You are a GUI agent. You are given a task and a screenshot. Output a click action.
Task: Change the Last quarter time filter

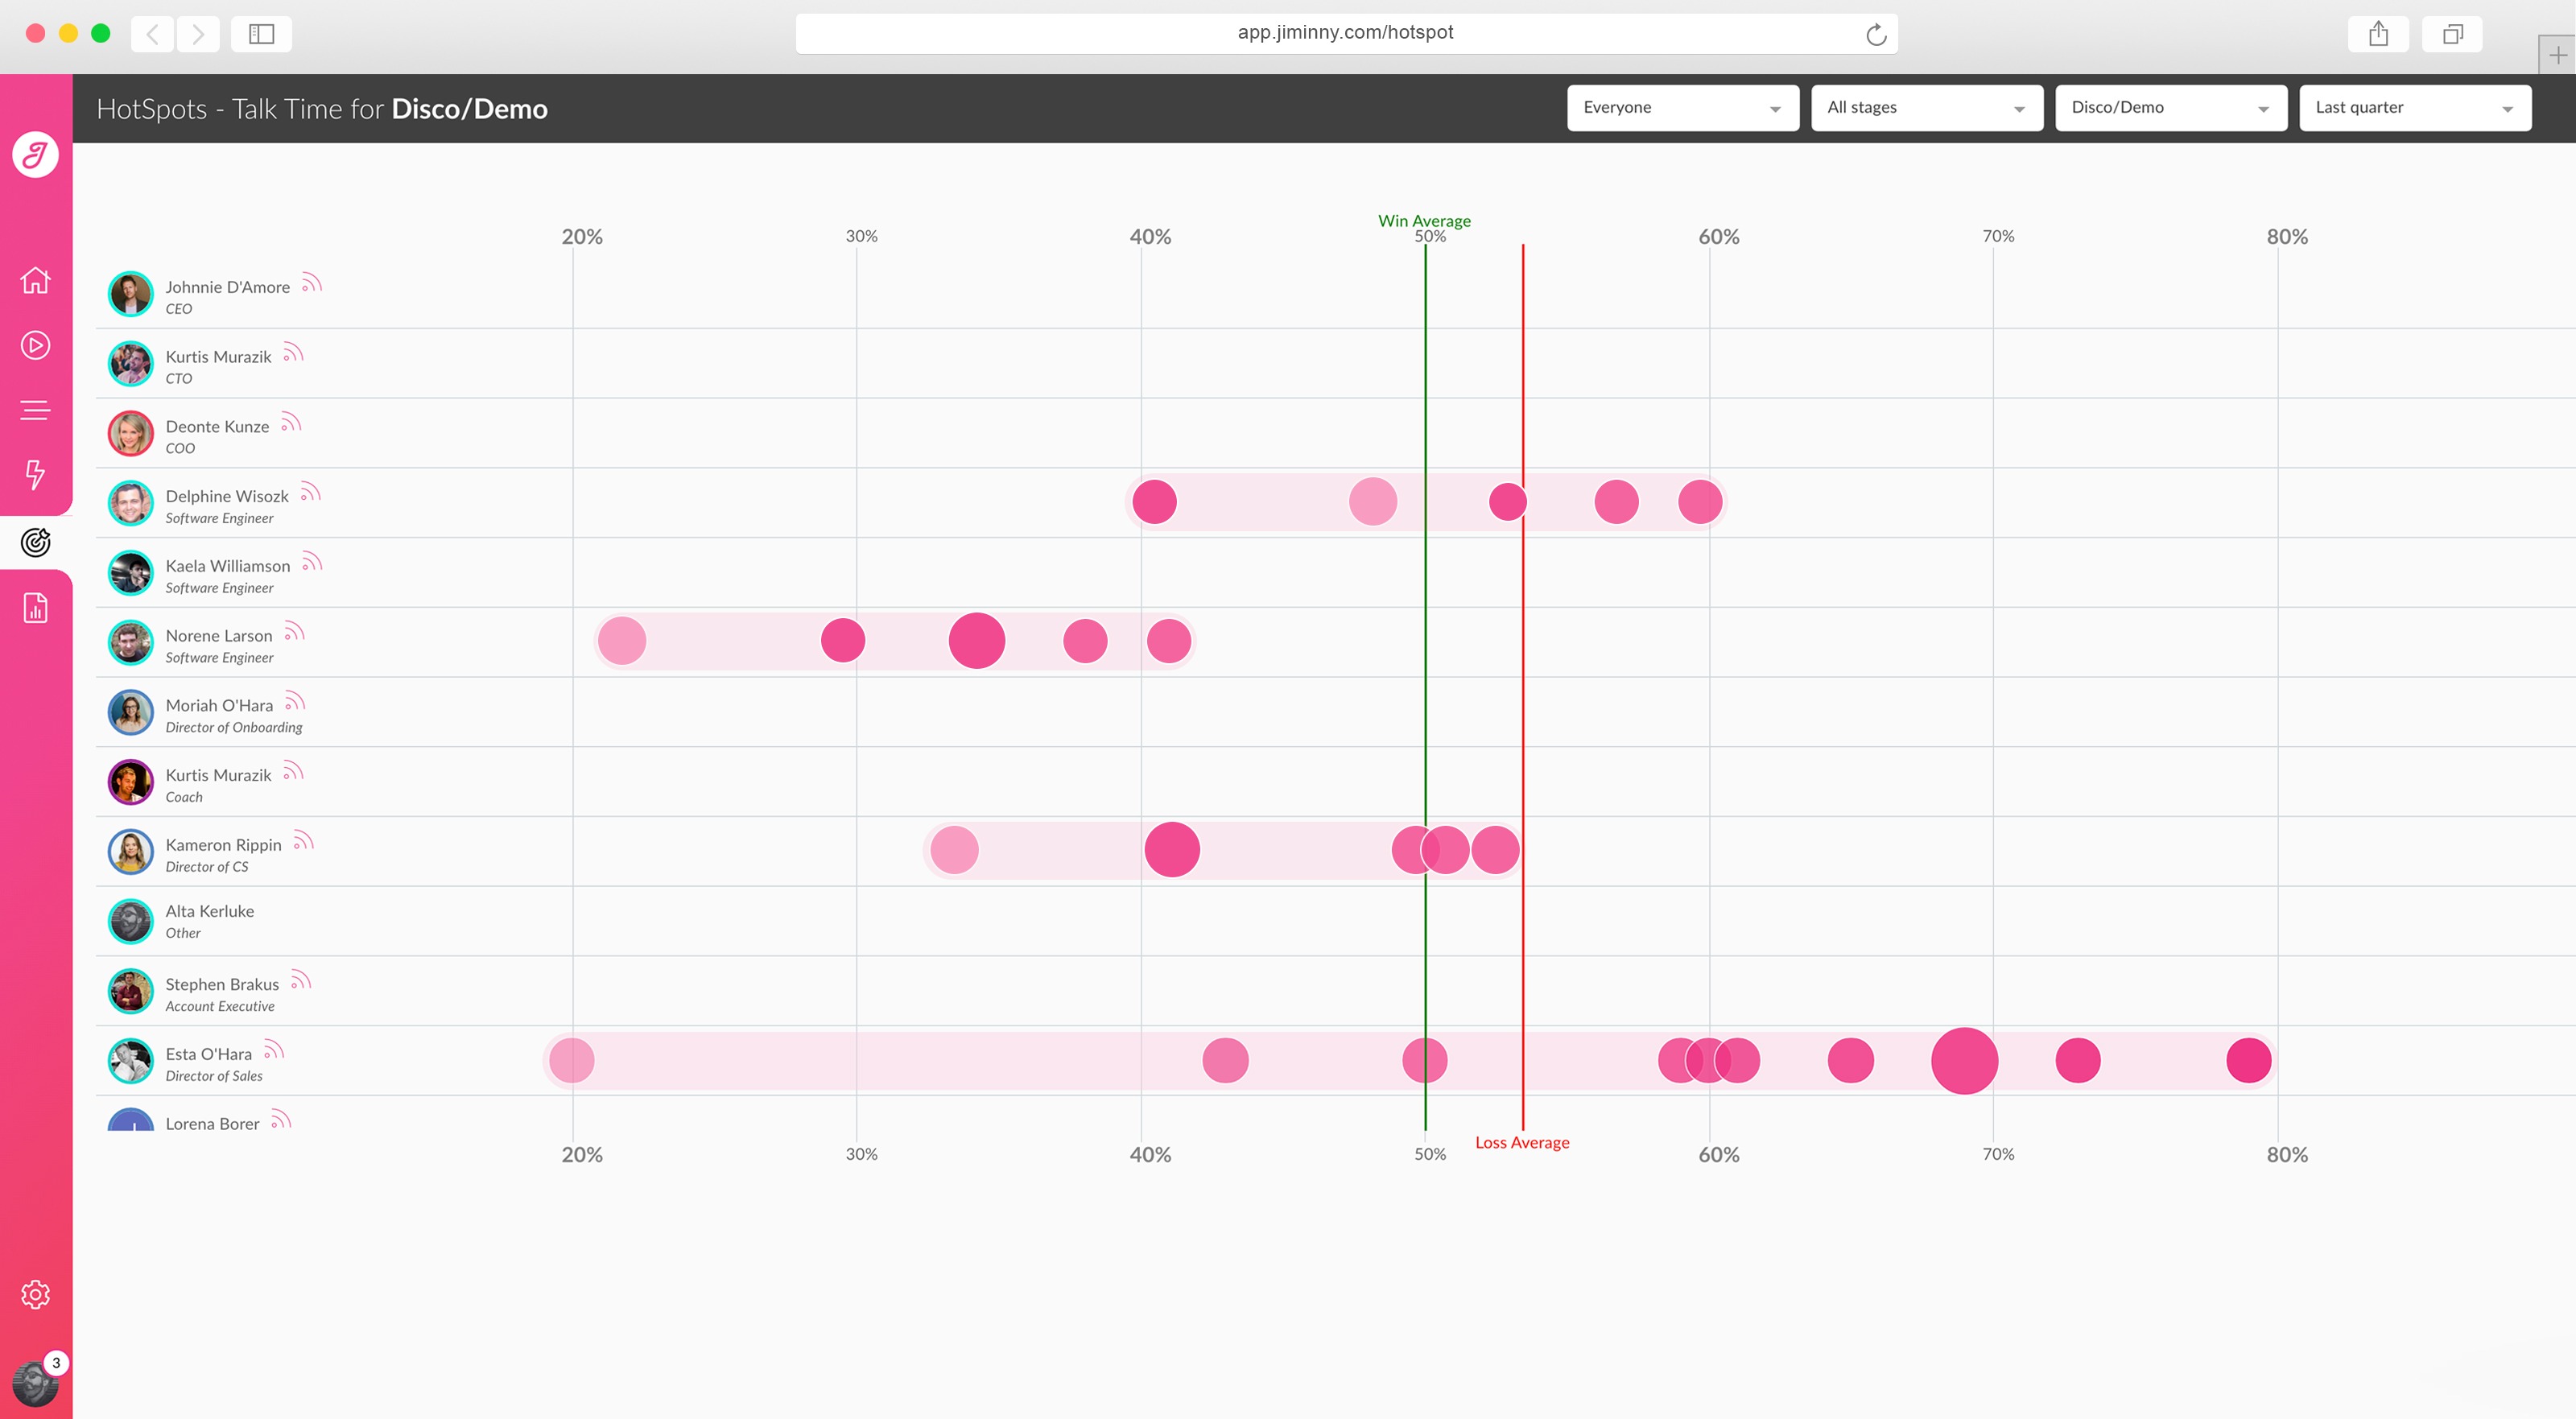pos(2414,108)
